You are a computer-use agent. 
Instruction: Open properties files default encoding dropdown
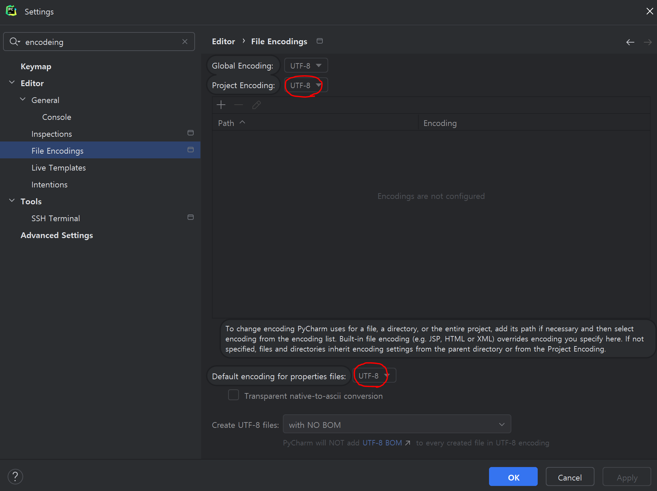[x=374, y=376]
